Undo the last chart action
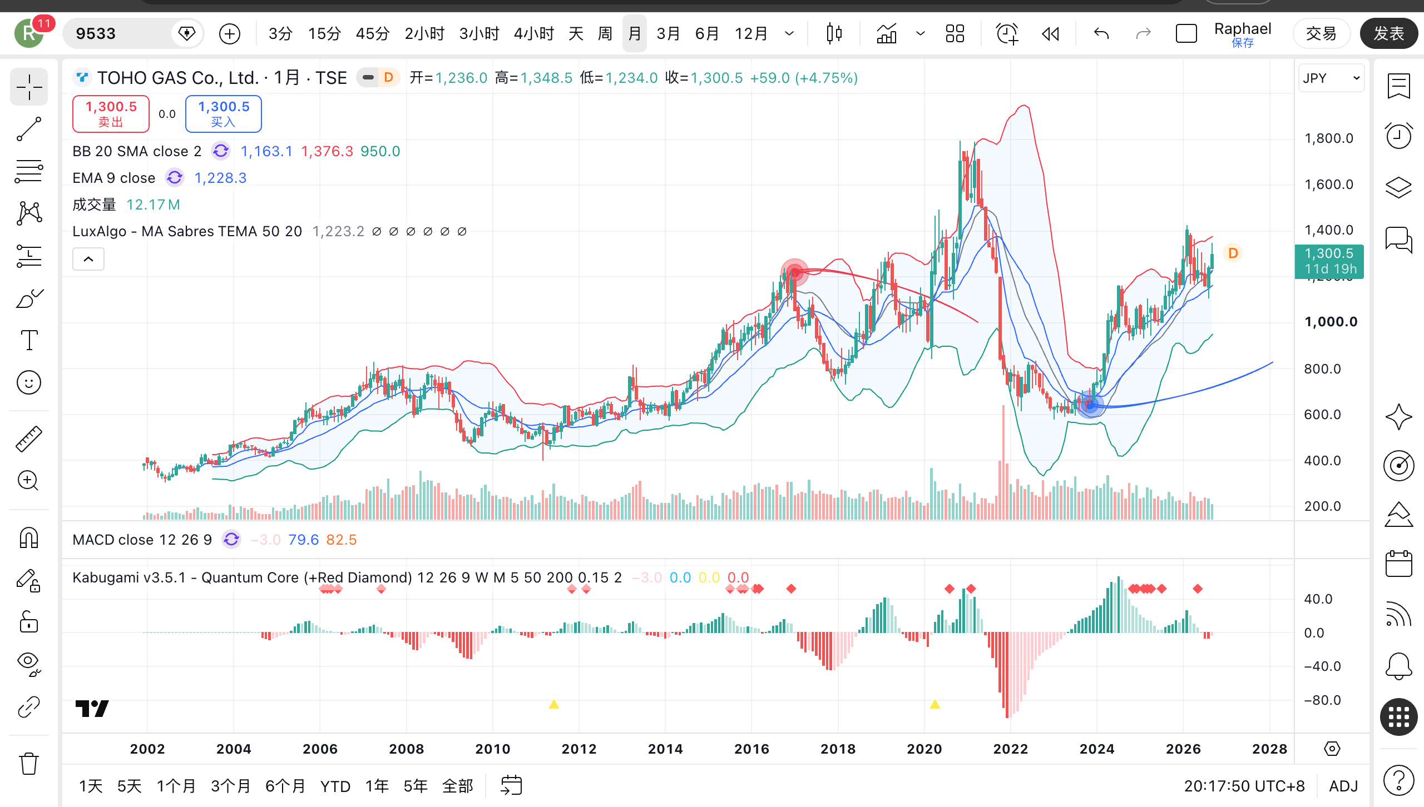The image size is (1424, 807). (x=1101, y=34)
